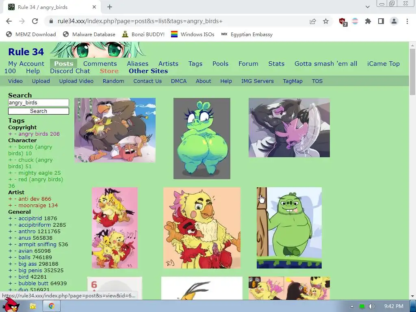Exclude the bird tag with its minus
The height and width of the screenshot is (312, 416).
(x=15, y=277)
